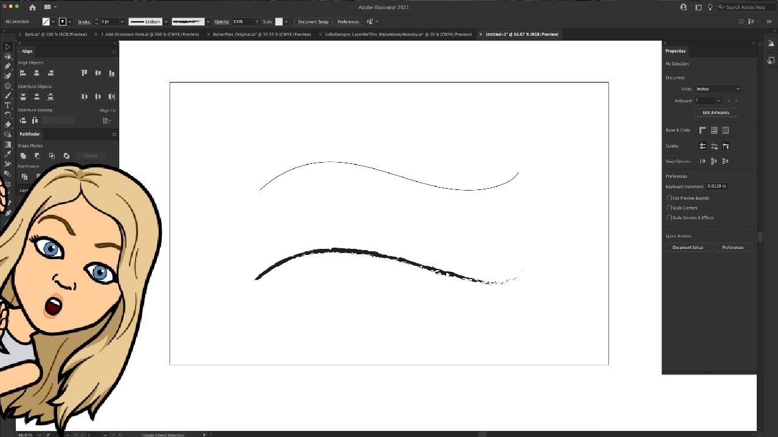Click Document Setup in Quick Actions
This screenshot has width=778, height=437.
687,247
